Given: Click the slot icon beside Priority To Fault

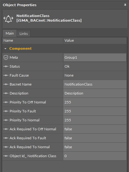Looking at the screenshot, I should tap(6, 111).
